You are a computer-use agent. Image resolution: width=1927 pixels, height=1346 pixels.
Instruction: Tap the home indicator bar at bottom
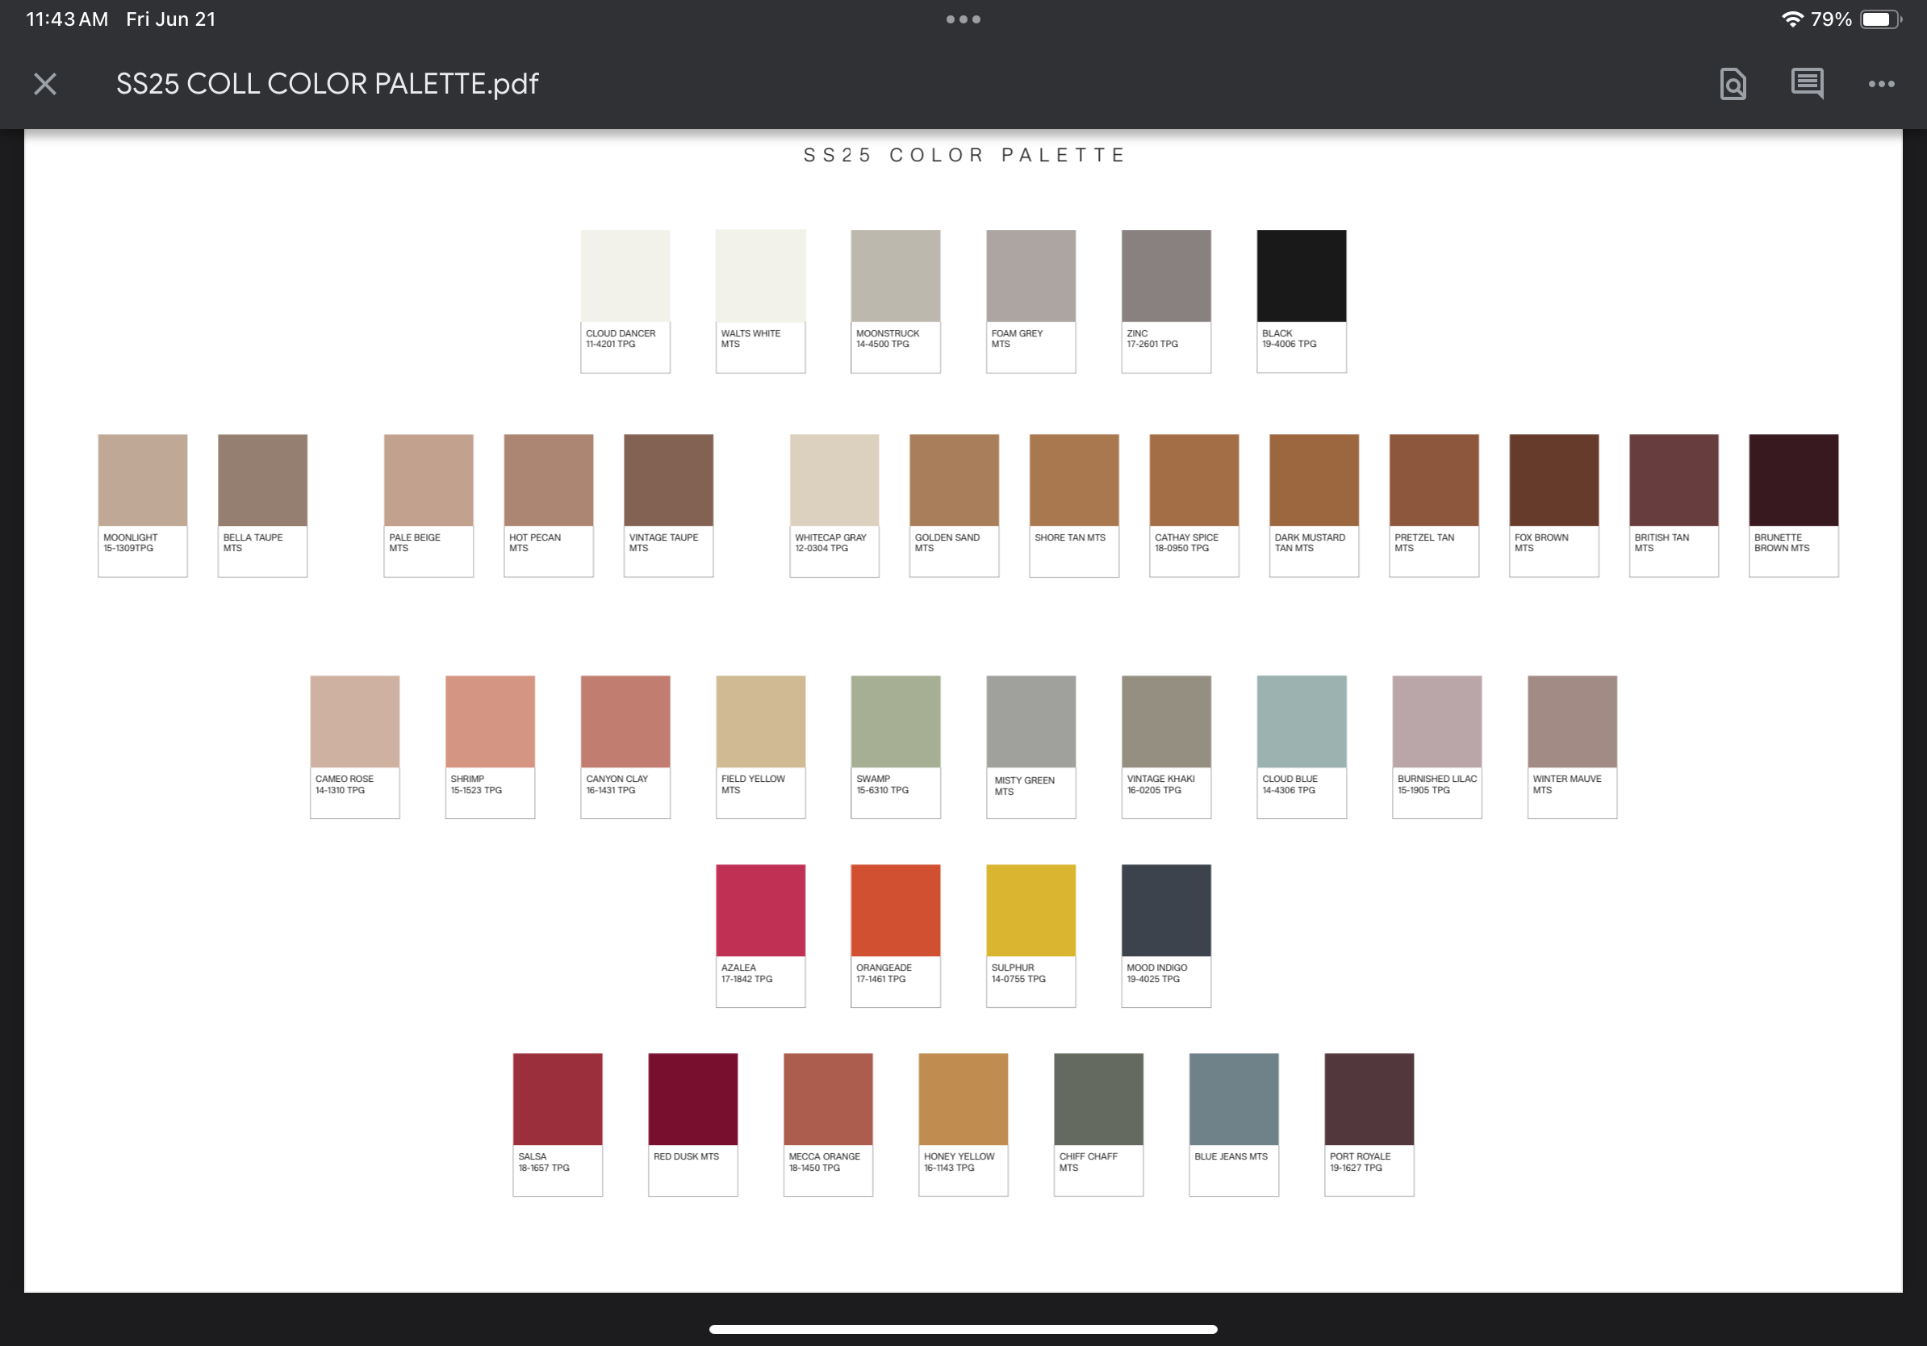[x=963, y=1329]
